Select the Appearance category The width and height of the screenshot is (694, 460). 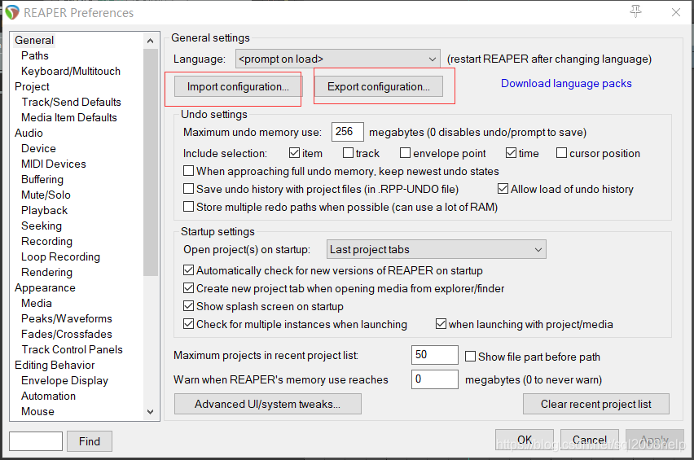45,288
